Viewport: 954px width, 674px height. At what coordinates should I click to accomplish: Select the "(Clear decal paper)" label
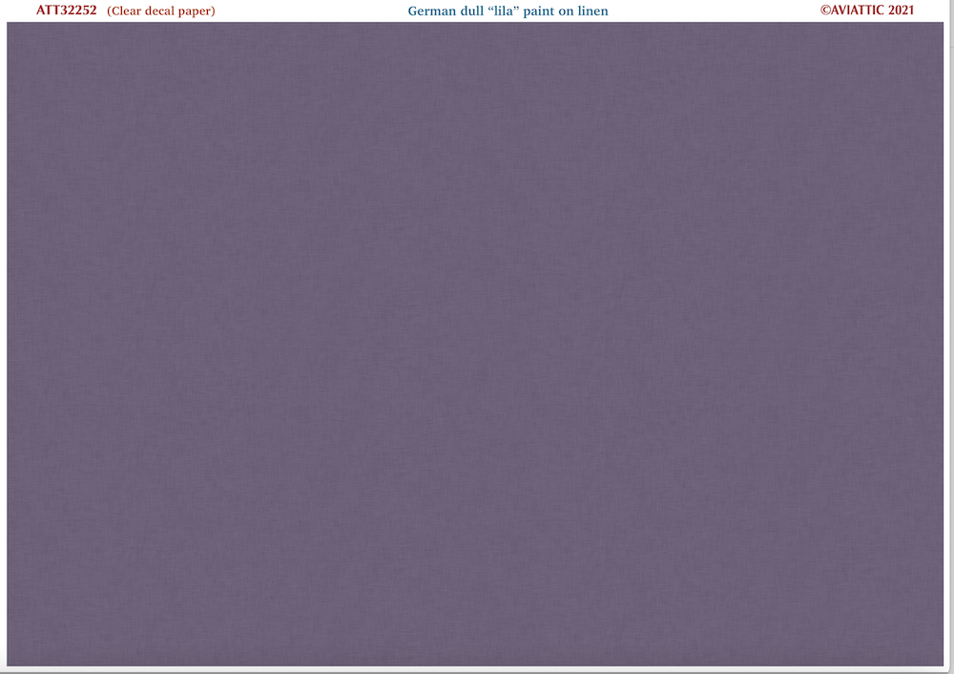(160, 11)
